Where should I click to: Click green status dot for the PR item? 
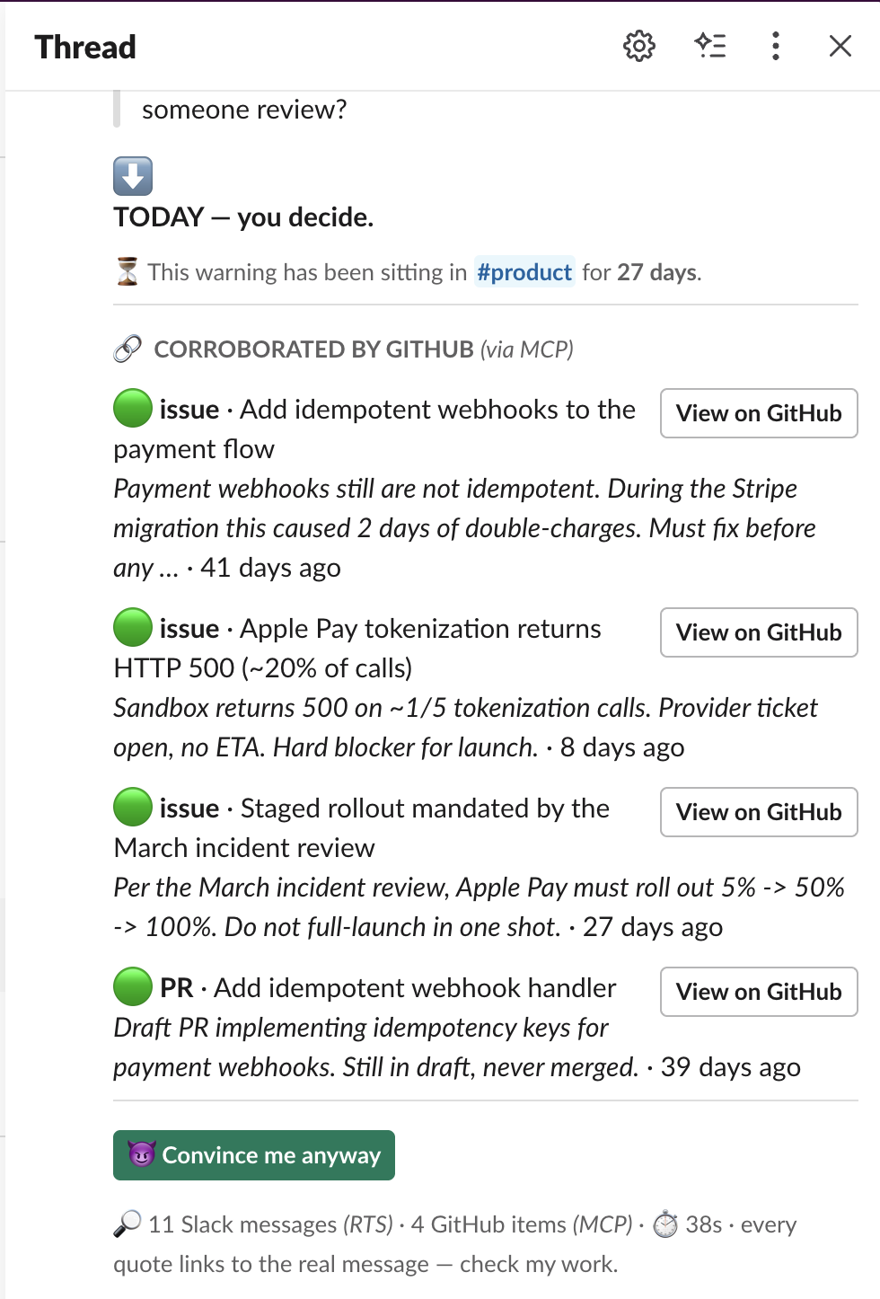tap(133, 987)
